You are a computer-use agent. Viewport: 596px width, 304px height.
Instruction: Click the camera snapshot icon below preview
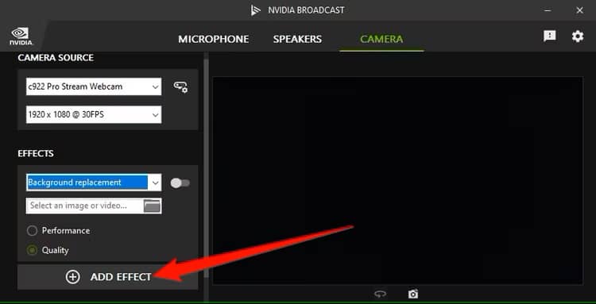[x=412, y=294]
